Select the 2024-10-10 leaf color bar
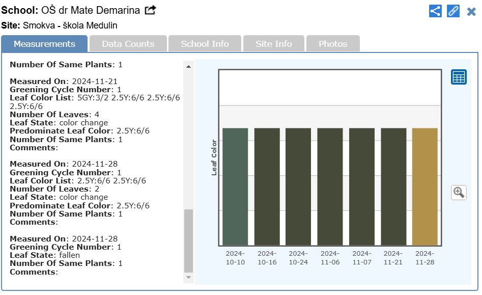This screenshot has width=482, height=295. tap(235, 186)
